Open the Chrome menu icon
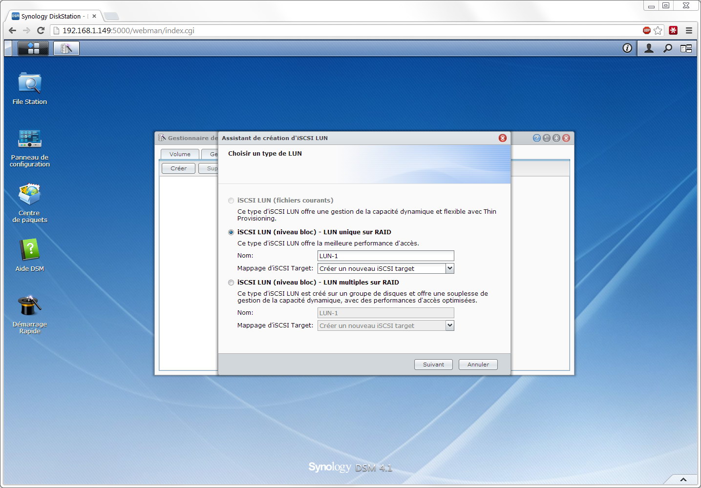 (x=689, y=30)
